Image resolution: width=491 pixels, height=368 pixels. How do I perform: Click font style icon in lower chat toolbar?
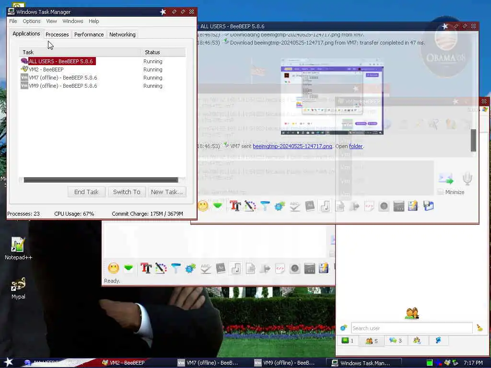[x=146, y=268]
